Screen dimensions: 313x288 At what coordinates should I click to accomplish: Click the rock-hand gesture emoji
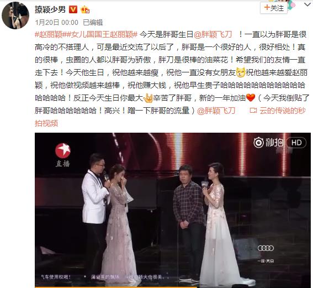(x=148, y=98)
